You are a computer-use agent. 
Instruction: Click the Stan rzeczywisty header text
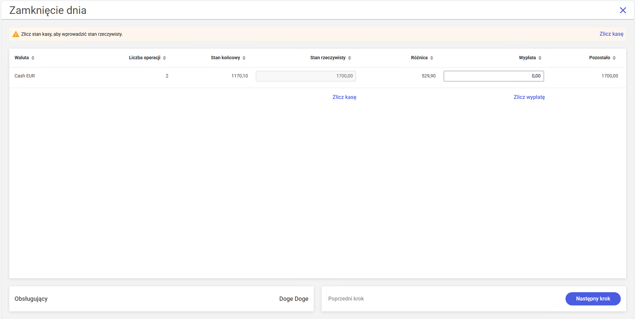click(x=328, y=58)
